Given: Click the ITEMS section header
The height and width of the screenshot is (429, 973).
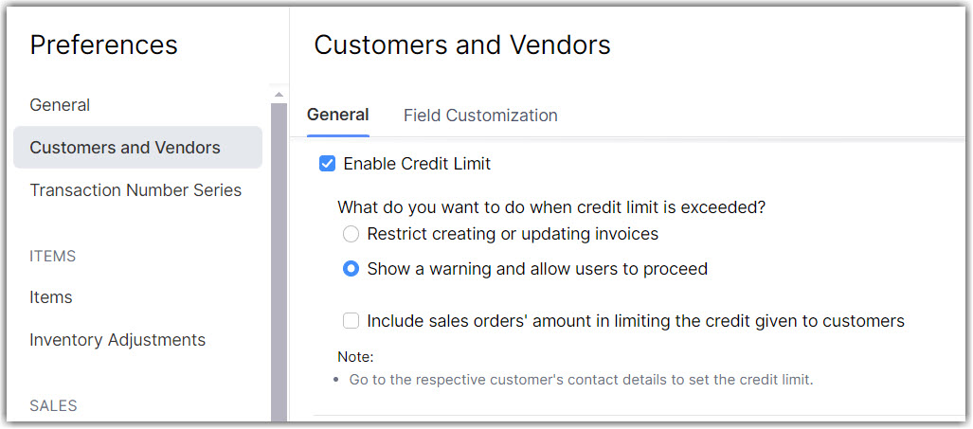Looking at the screenshot, I should [53, 257].
